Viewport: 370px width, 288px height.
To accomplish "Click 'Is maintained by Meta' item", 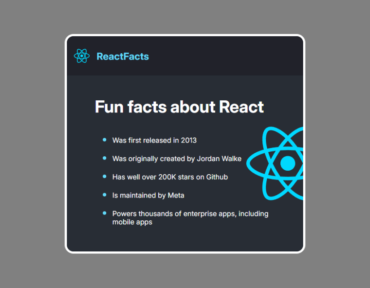I will (x=148, y=195).
